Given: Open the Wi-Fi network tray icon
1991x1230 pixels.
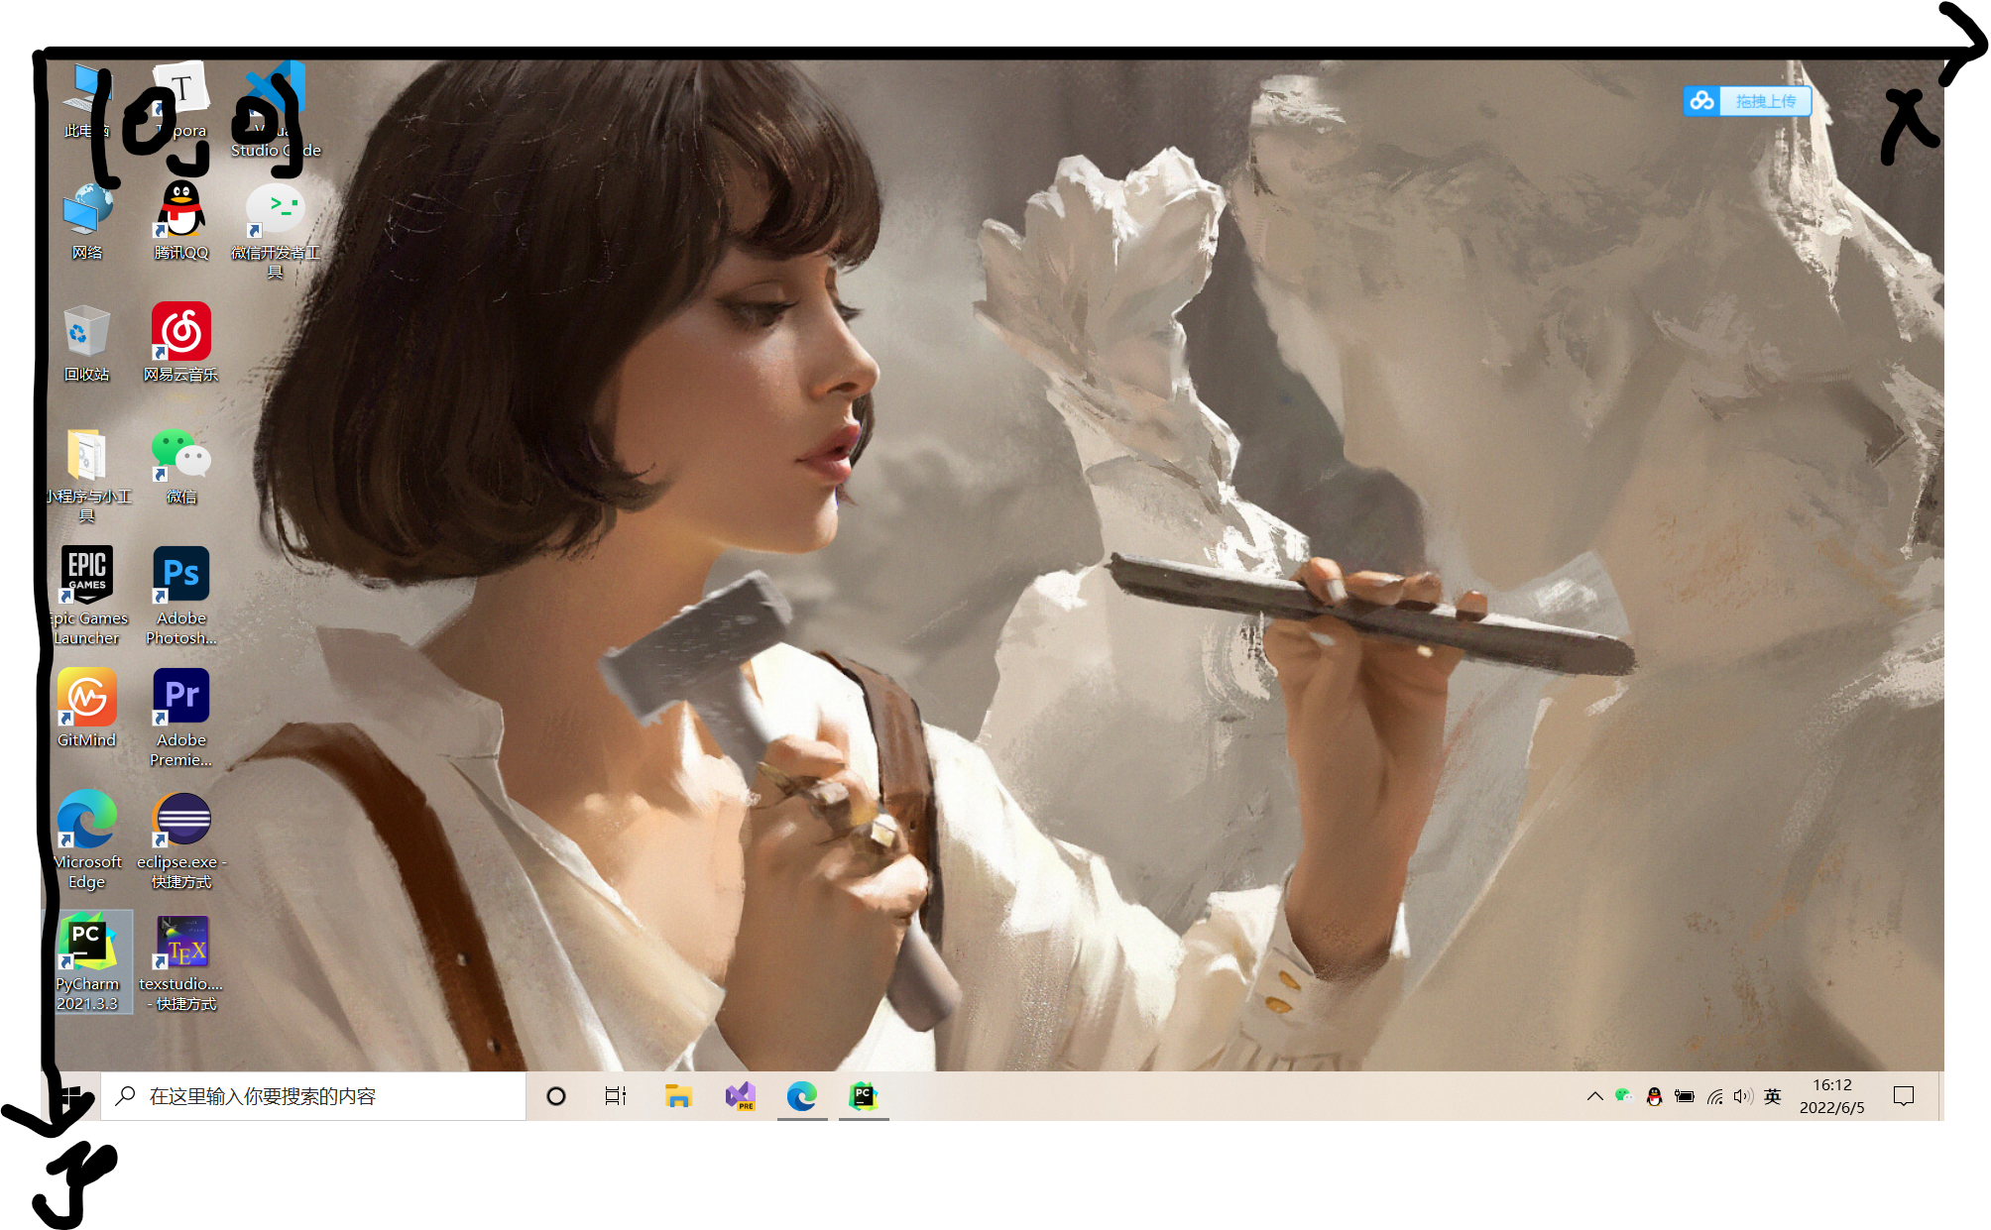Looking at the screenshot, I should (1714, 1096).
